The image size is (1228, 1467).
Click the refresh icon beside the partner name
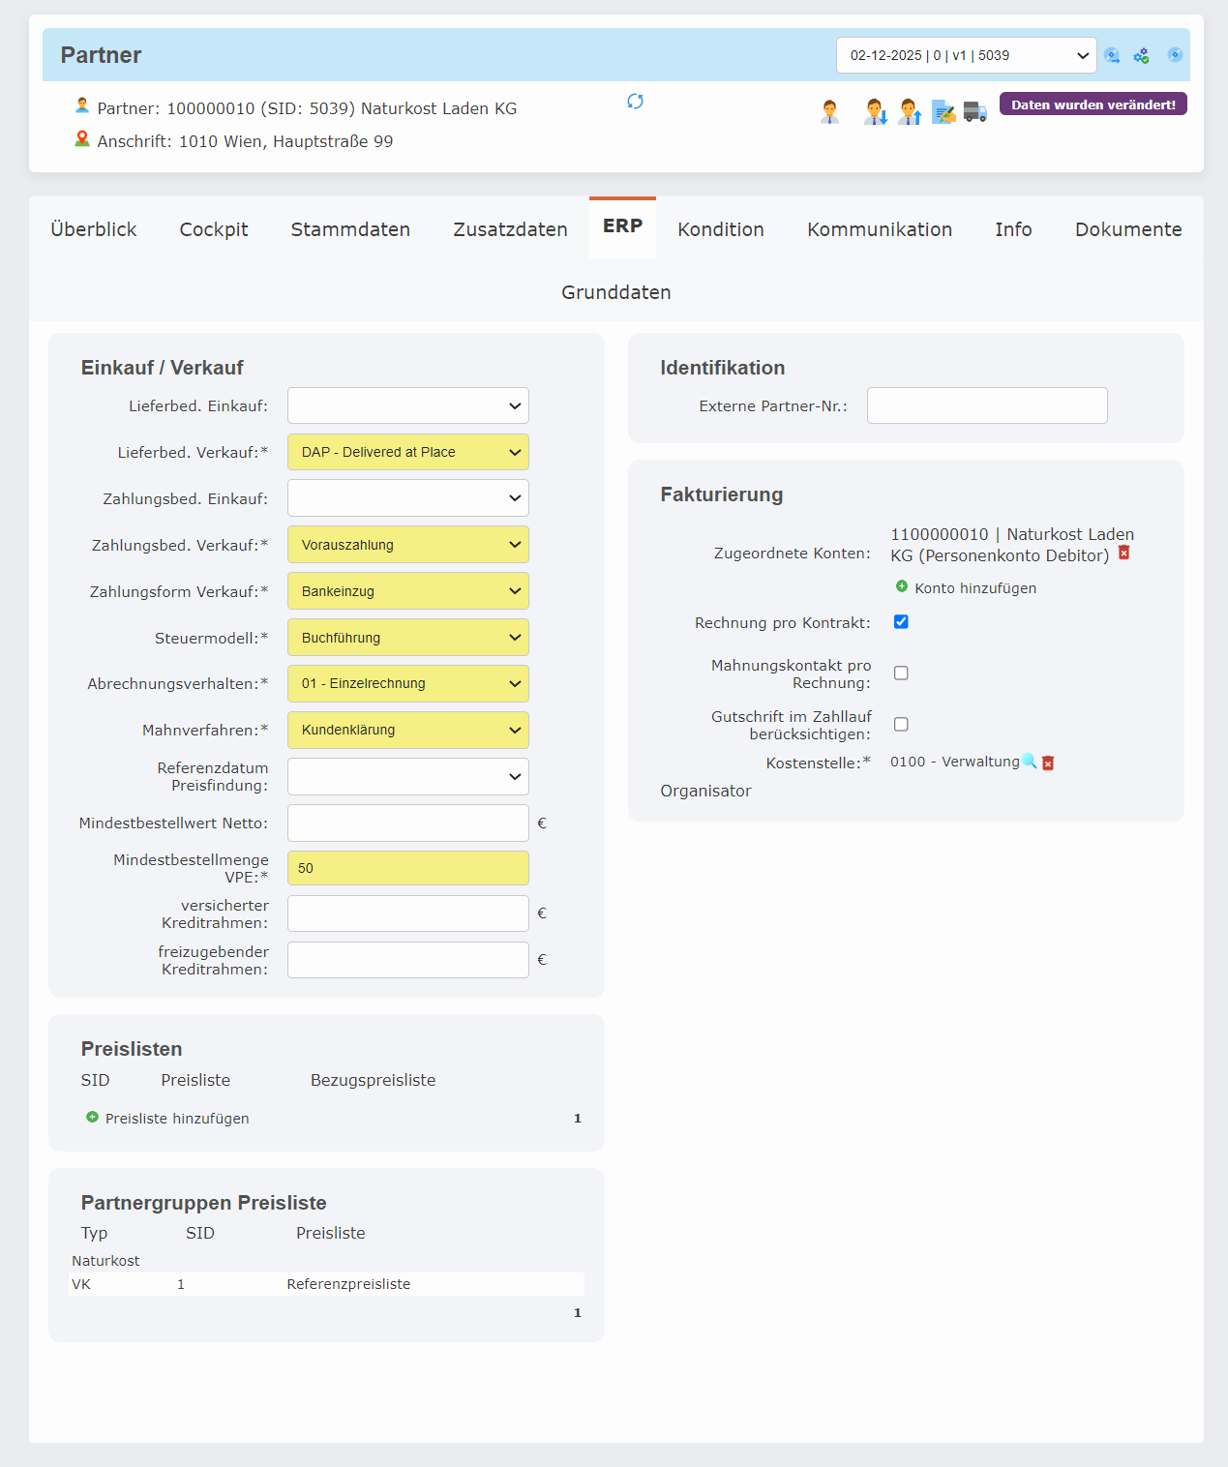click(636, 101)
